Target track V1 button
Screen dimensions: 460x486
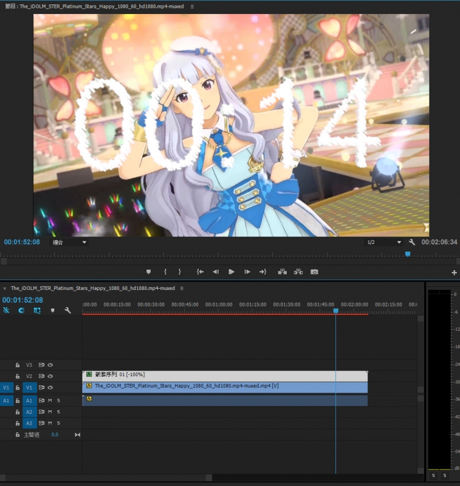[x=29, y=388]
